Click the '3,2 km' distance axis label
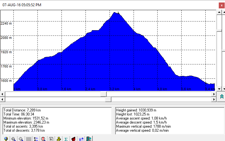The image size is (225, 141). point(114,89)
